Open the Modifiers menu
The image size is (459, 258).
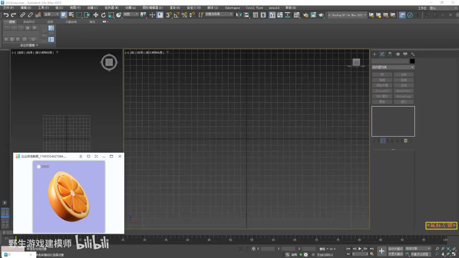click(112, 8)
